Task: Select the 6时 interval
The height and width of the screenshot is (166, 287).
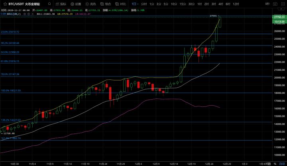Action: 228,4
